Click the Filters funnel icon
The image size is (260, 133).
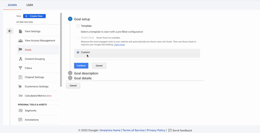coord(20,68)
